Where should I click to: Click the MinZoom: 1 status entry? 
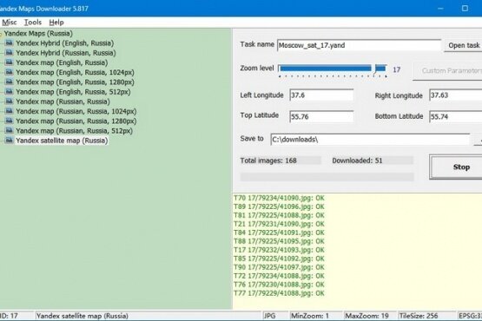[310, 316]
